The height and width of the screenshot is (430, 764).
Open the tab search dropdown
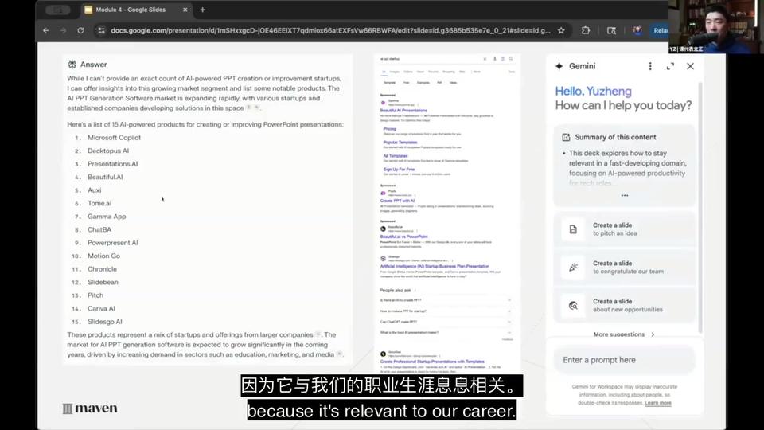pos(58,10)
